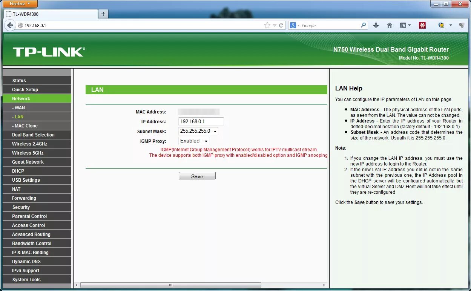The width and height of the screenshot is (471, 291).
Task: Open Dynamic DNS menu item
Action: (37, 262)
